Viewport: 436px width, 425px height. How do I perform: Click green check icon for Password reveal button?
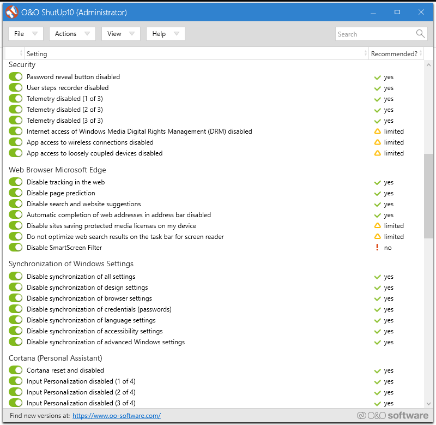pos(377,77)
